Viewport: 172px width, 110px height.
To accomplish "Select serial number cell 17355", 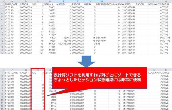I will (x=50, y=47).
